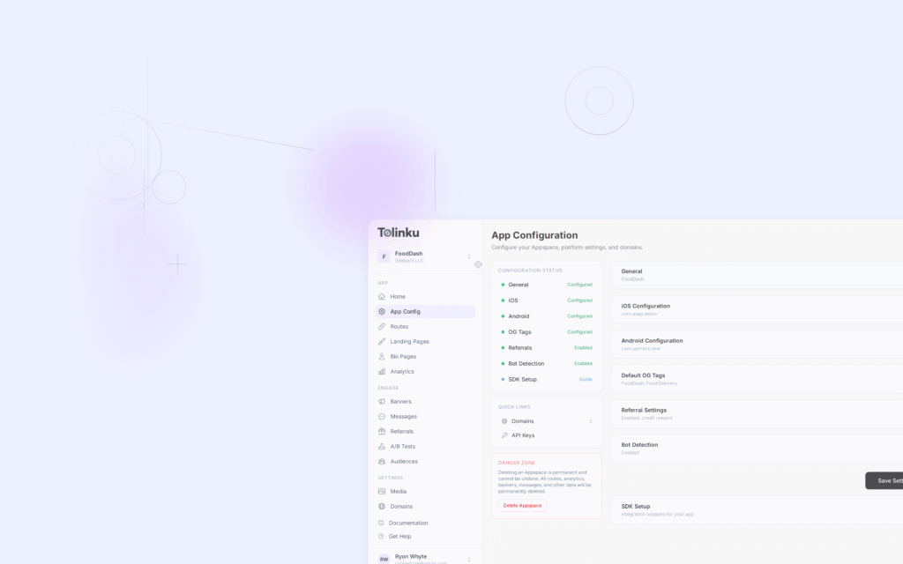Toggle Bot Detection enabled state

coord(582,363)
